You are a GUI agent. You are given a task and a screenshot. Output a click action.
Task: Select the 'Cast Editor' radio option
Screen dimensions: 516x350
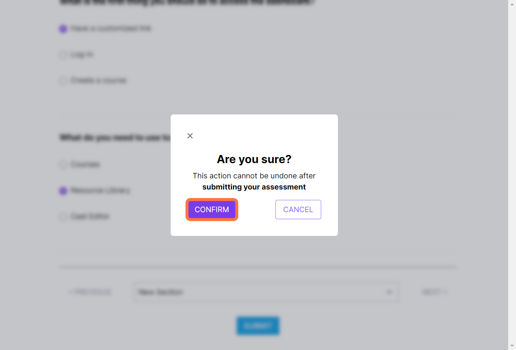(x=63, y=217)
